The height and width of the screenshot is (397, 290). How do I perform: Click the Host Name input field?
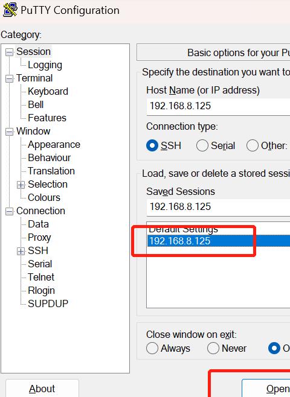218,106
